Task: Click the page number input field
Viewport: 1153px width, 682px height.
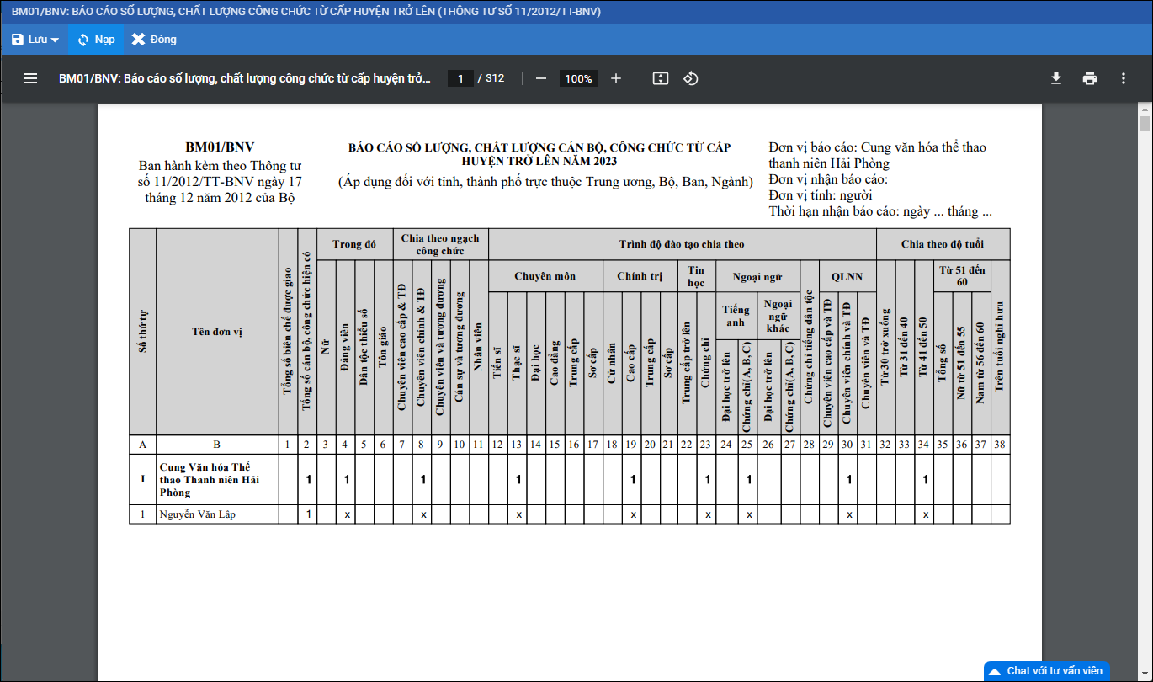Action: pos(460,78)
